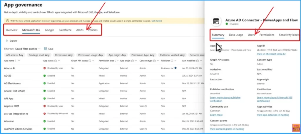Click the red shield icon in Apptivo CRM row

click(45, 106)
